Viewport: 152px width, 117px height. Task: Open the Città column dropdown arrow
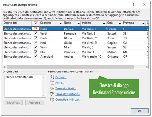pos(120,23)
